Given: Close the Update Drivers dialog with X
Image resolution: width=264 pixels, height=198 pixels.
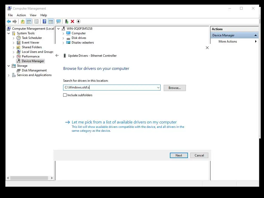Looking at the screenshot, I should click(x=207, y=48).
